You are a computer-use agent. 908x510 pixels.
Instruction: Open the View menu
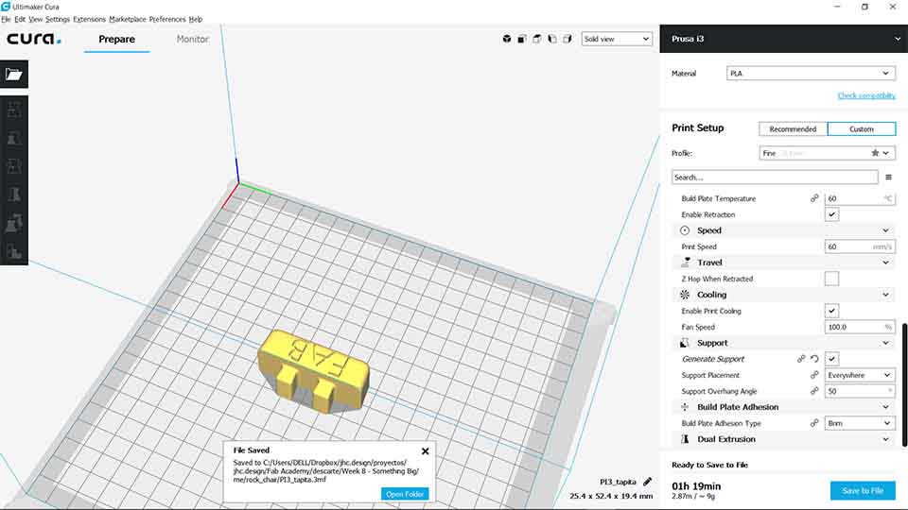tap(35, 19)
